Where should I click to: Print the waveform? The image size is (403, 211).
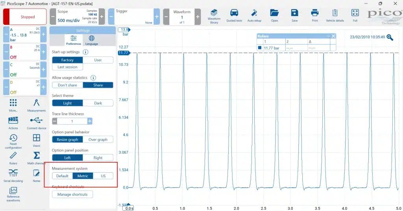tap(314, 16)
